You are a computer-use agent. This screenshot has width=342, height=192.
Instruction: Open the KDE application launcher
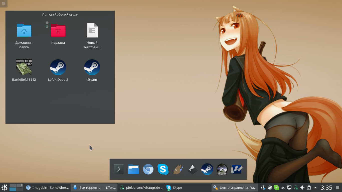point(5,187)
